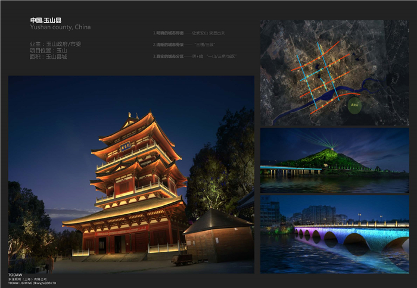Click the "项目位置：玉山" line
This screenshot has width=417, height=288.
pyautogui.click(x=48, y=51)
